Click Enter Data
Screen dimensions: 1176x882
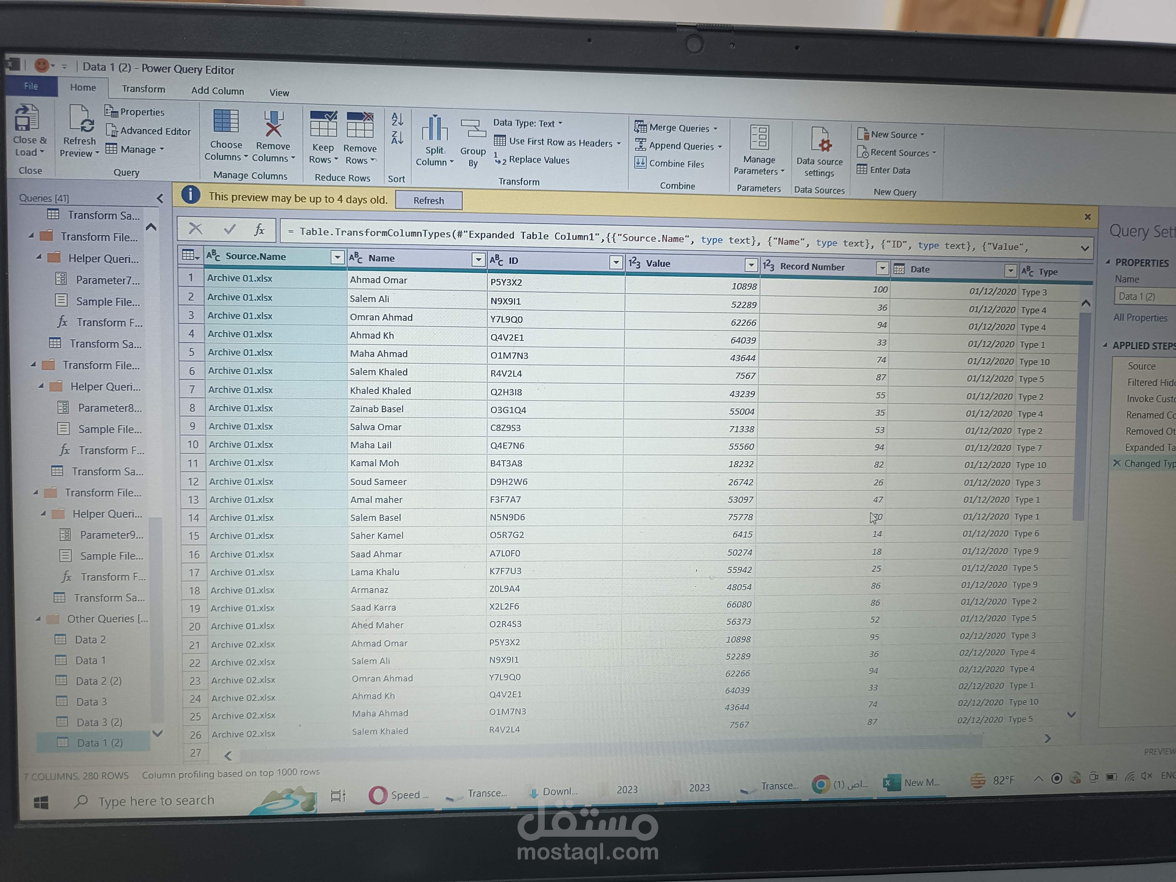tap(883, 170)
